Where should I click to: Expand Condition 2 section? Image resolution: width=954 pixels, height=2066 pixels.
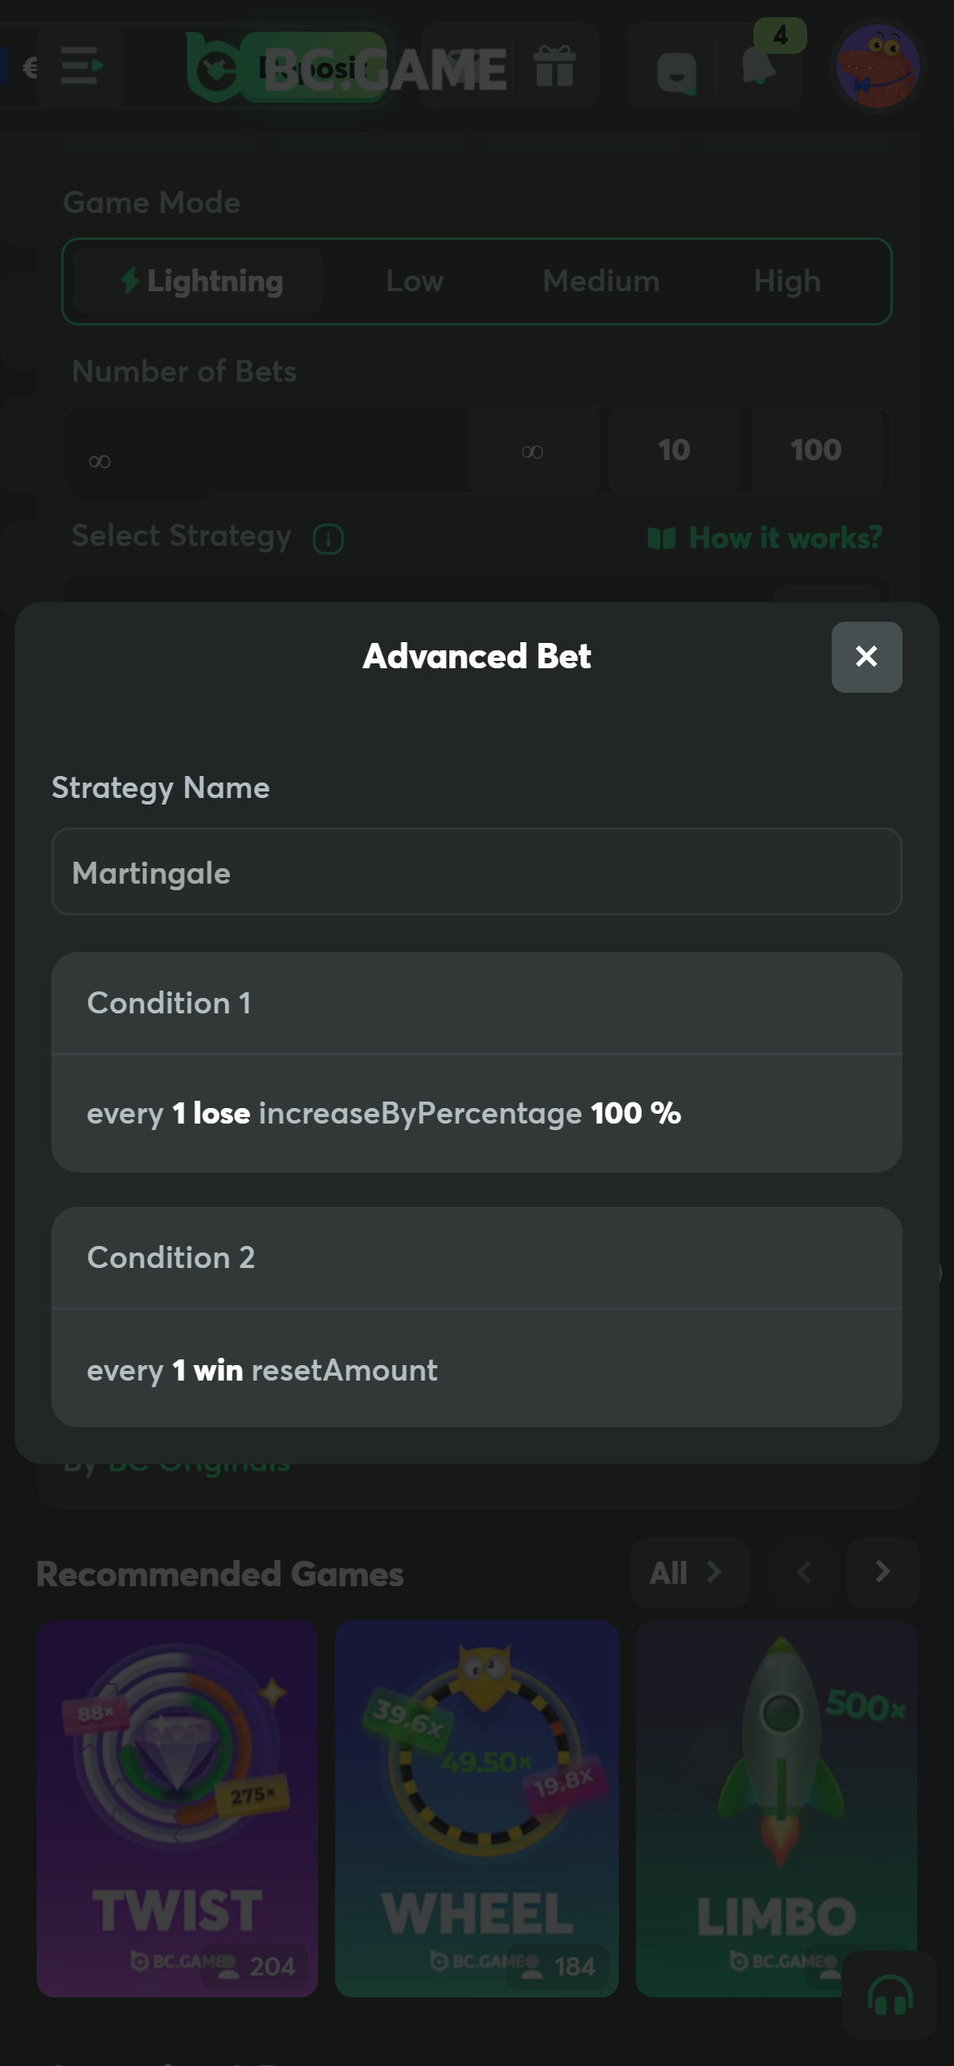[476, 1257]
